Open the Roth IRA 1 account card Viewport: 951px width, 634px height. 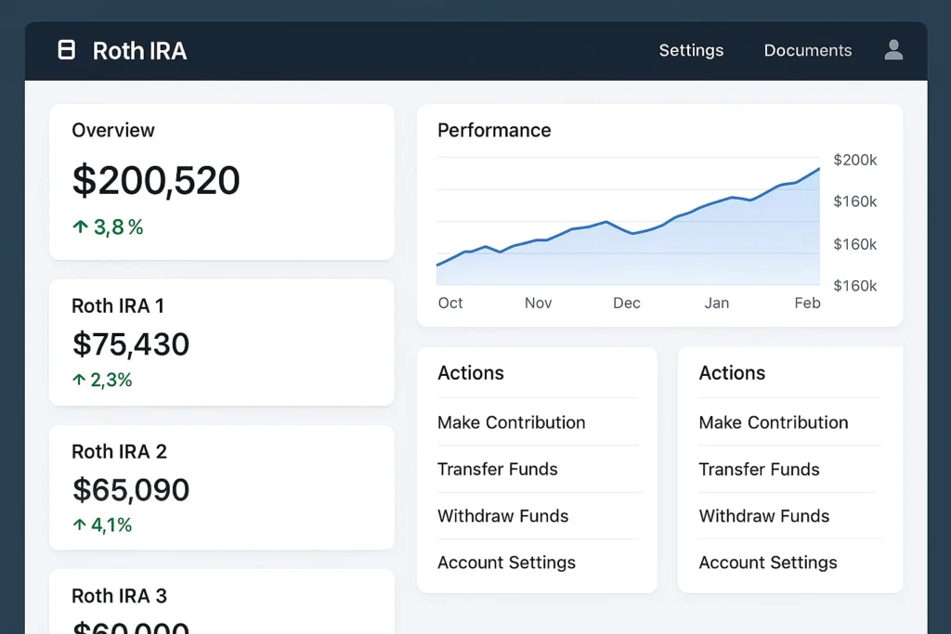(x=221, y=342)
